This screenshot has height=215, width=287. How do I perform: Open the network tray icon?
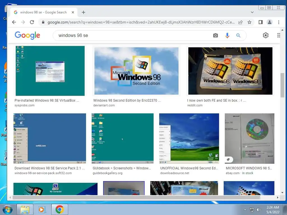[252, 210]
